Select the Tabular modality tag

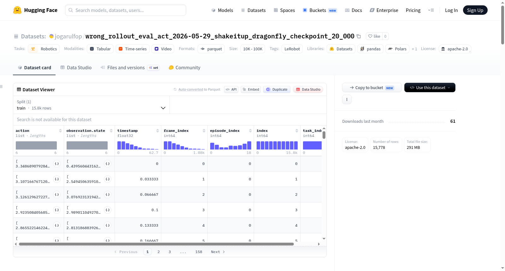pyautogui.click(x=100, y=49)
